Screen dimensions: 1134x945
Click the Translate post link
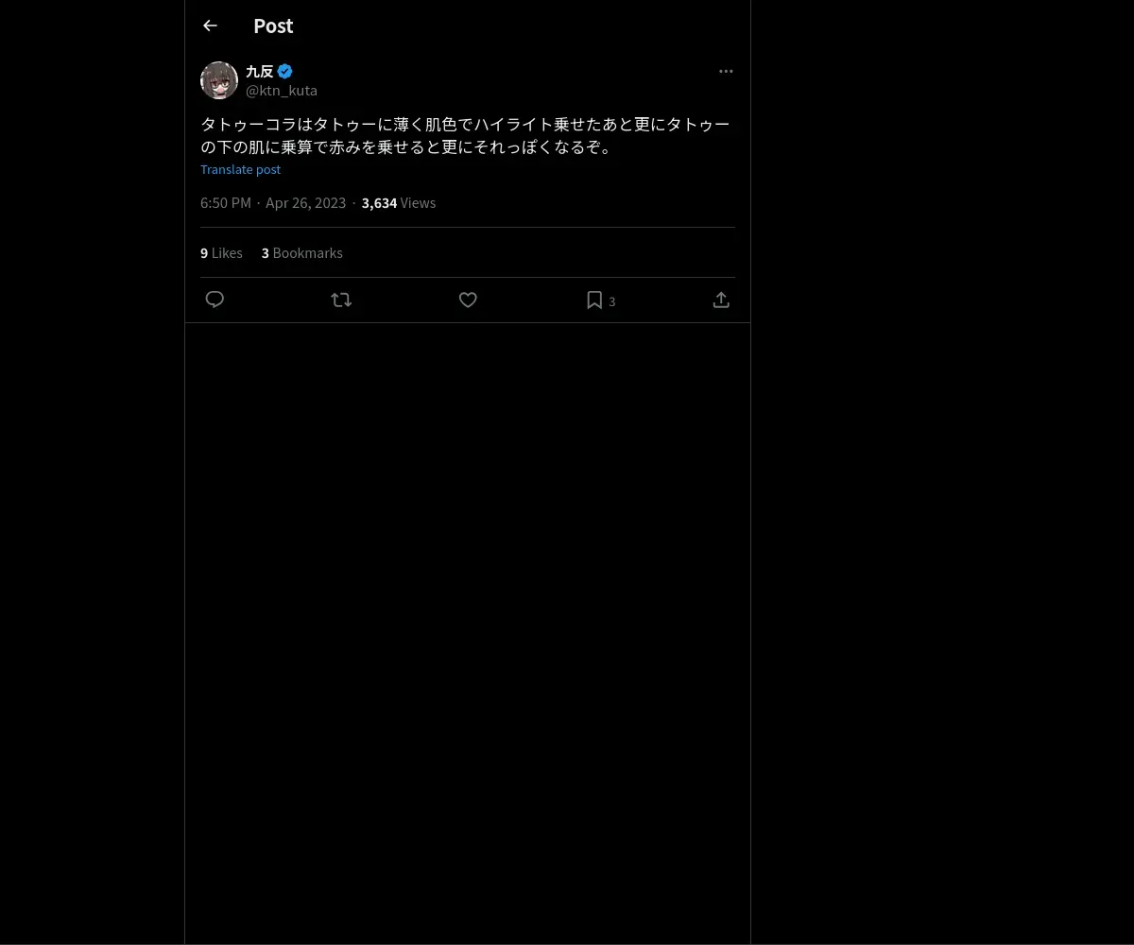240,169
